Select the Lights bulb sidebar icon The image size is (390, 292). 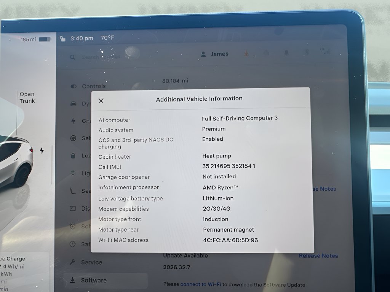click(x=73, y=173)
